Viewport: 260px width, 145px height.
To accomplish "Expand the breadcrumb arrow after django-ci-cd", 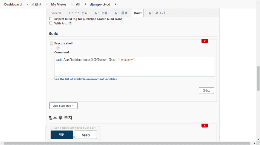I will point(116,4).
